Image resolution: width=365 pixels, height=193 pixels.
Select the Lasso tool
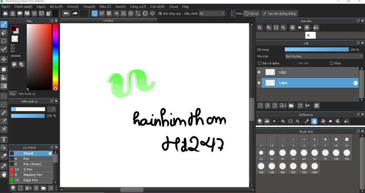[4, 104]
